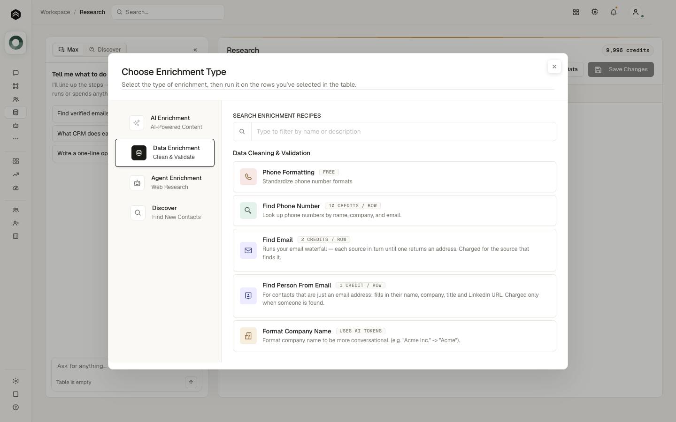
Task: Click the building icon of Format Company Name
Action: pyautogui.click(x=248, y=336)
